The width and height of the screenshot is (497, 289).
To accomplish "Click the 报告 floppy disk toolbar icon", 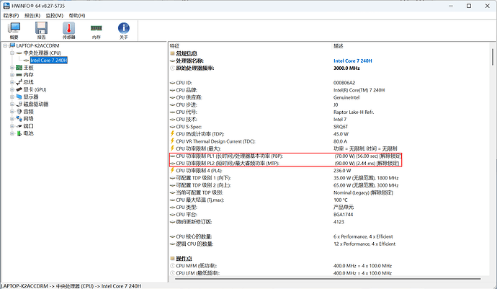I will (41, 29).
